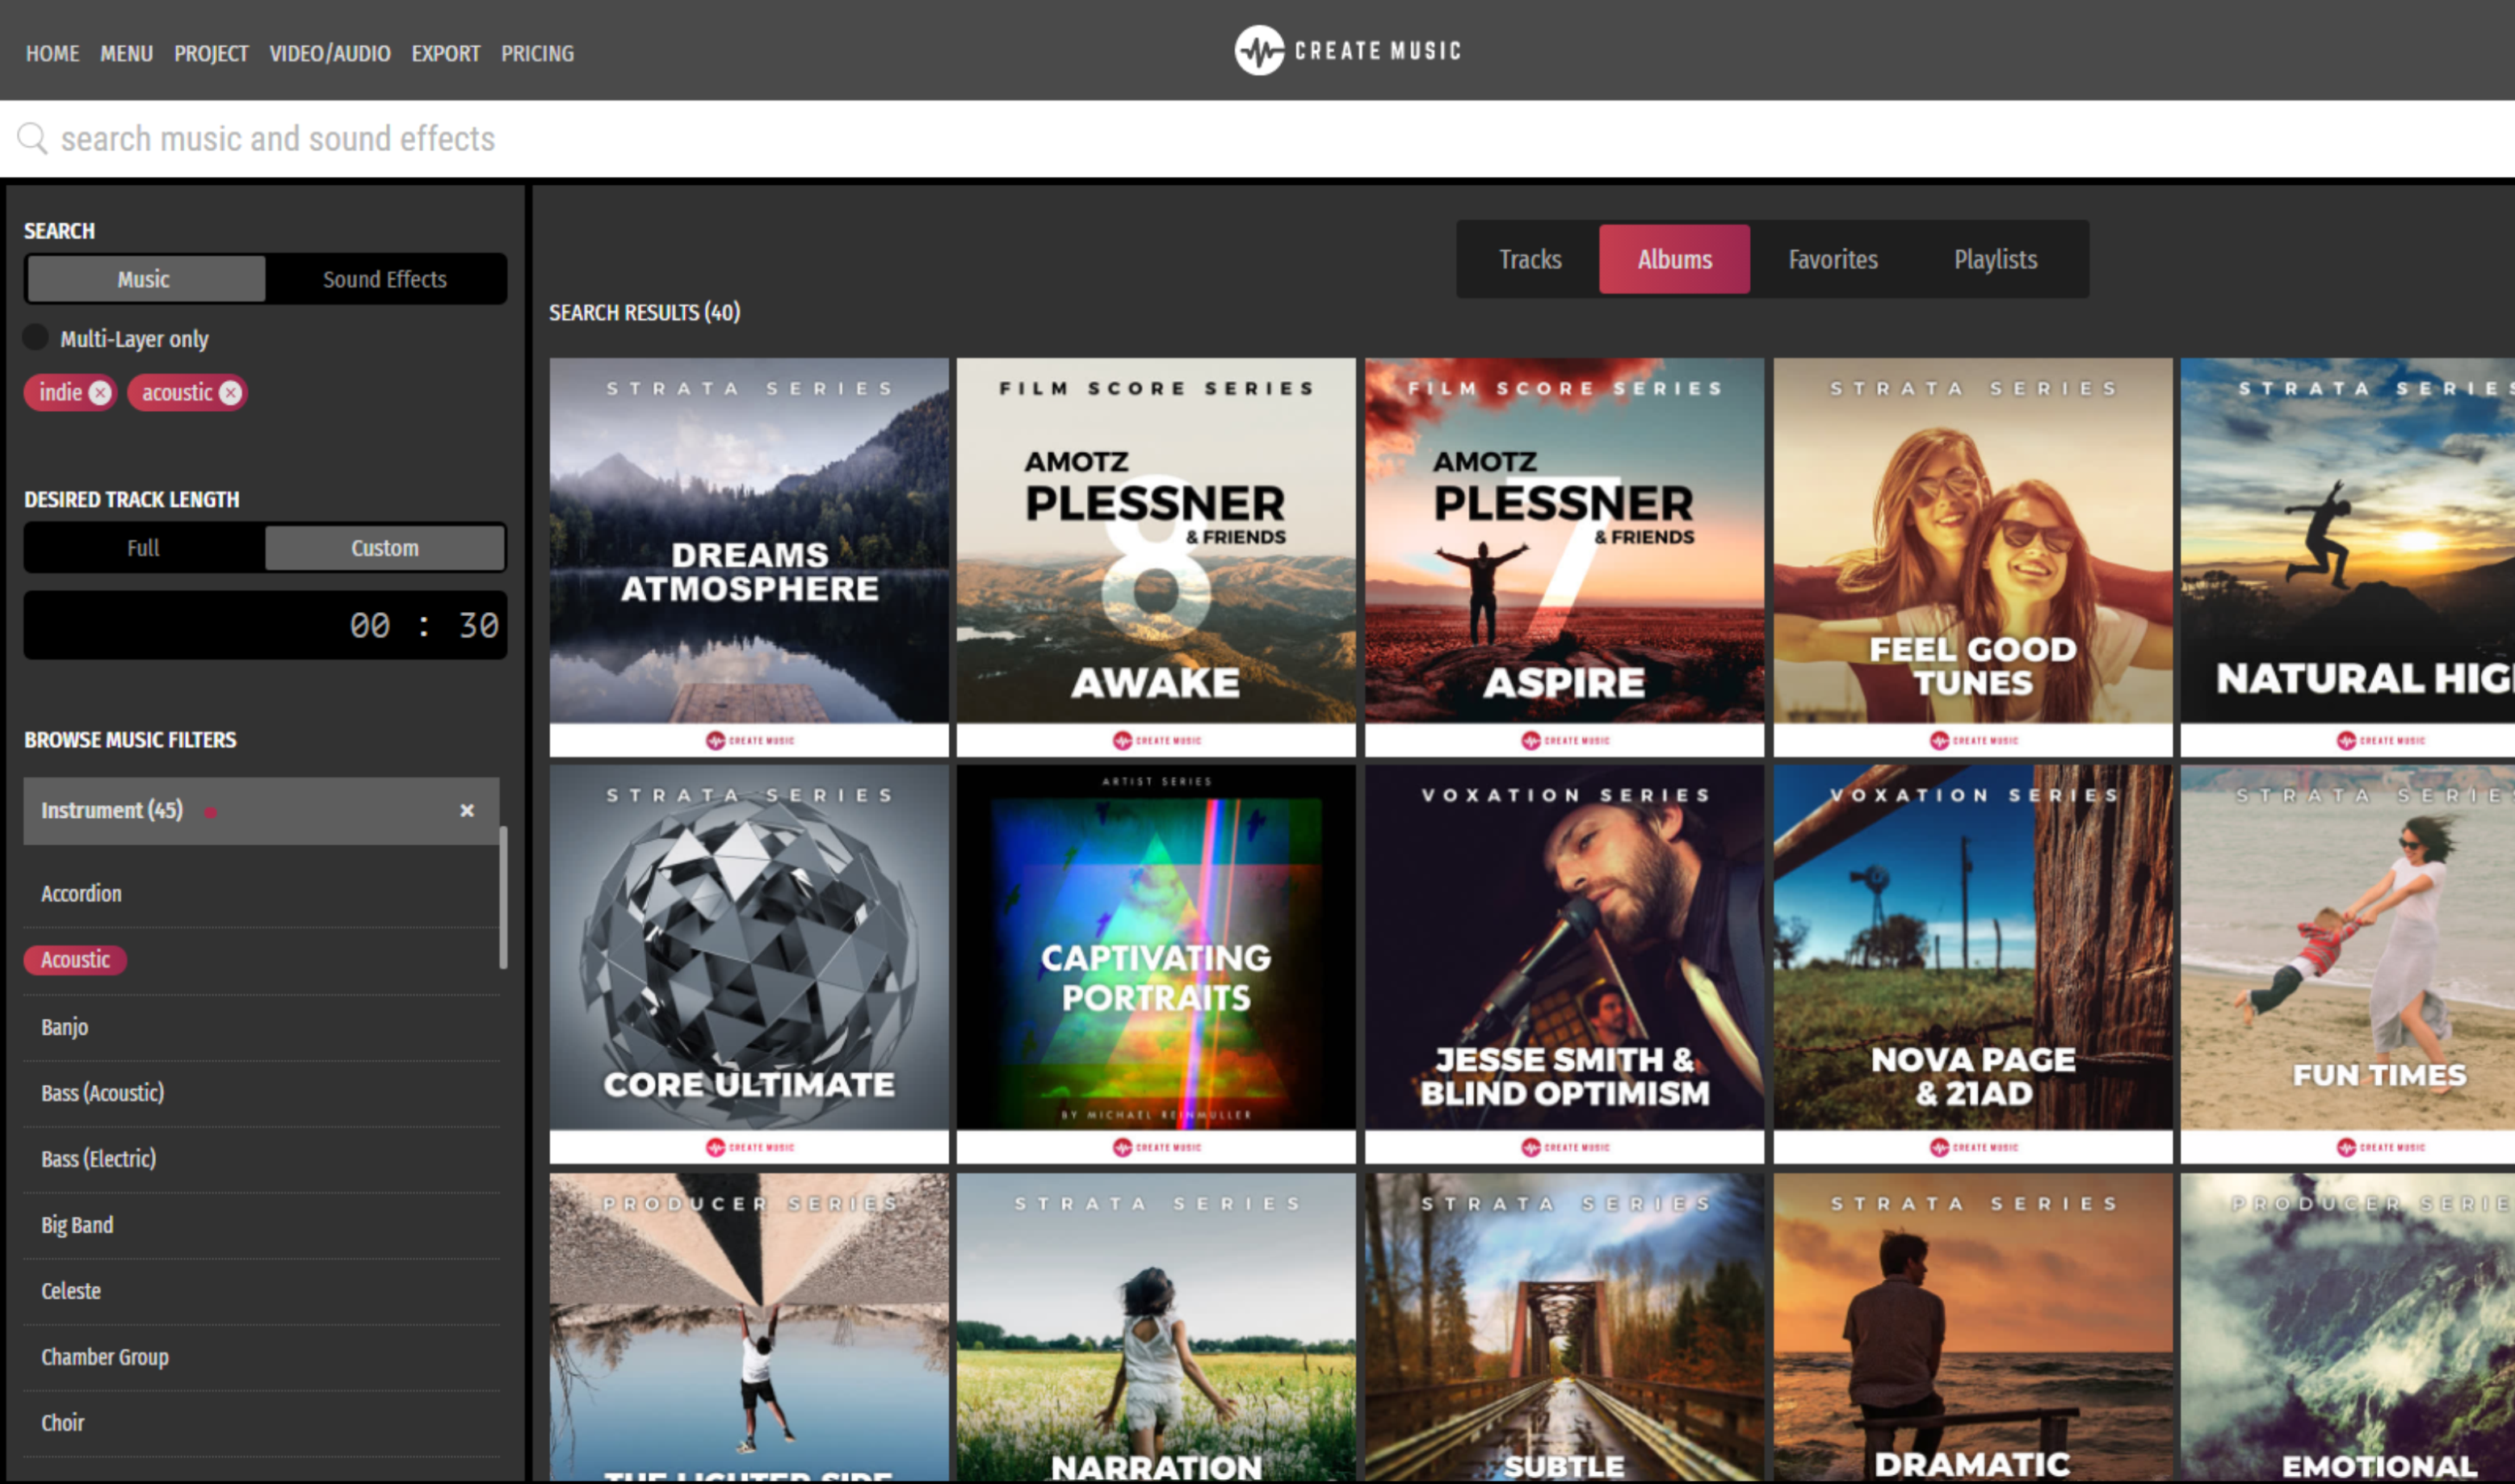This screenshot has height=1484, width=2515.
Task: Switch to the Favorites tab
Action: [1833, 260]
